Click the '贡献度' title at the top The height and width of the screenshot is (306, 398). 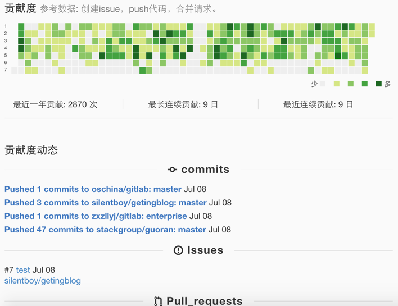[20, 8]
